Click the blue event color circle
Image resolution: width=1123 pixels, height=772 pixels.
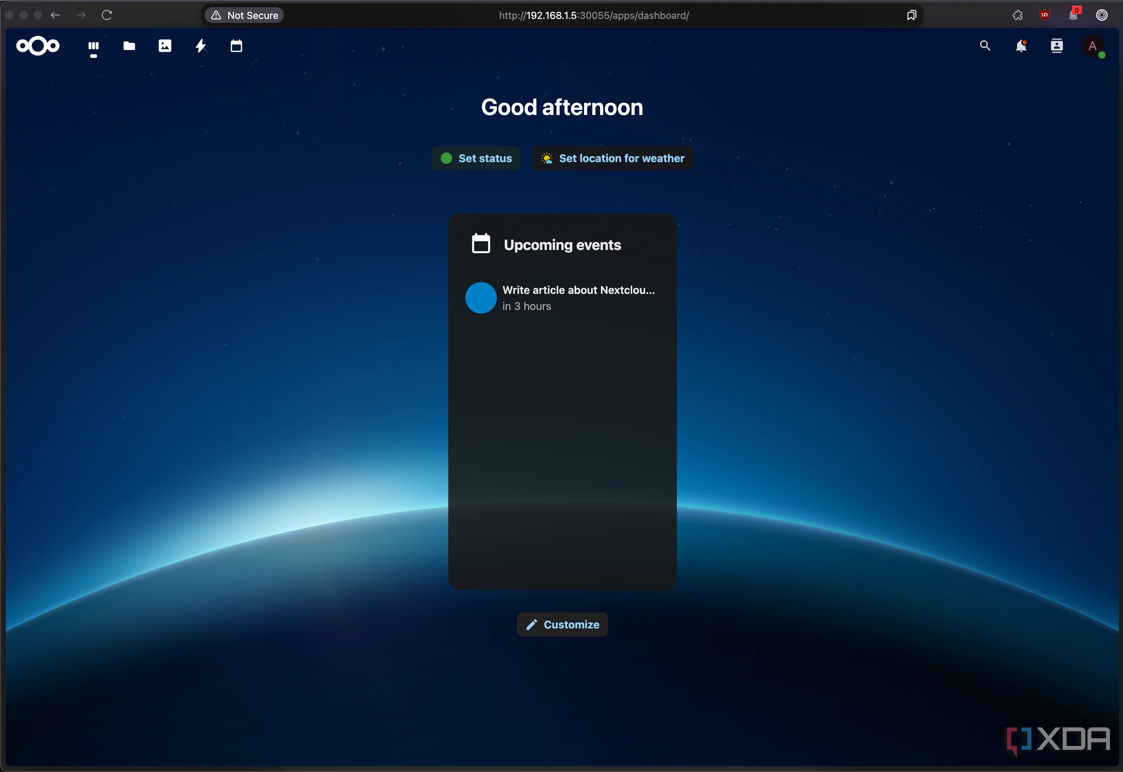(x=480, y=298)
